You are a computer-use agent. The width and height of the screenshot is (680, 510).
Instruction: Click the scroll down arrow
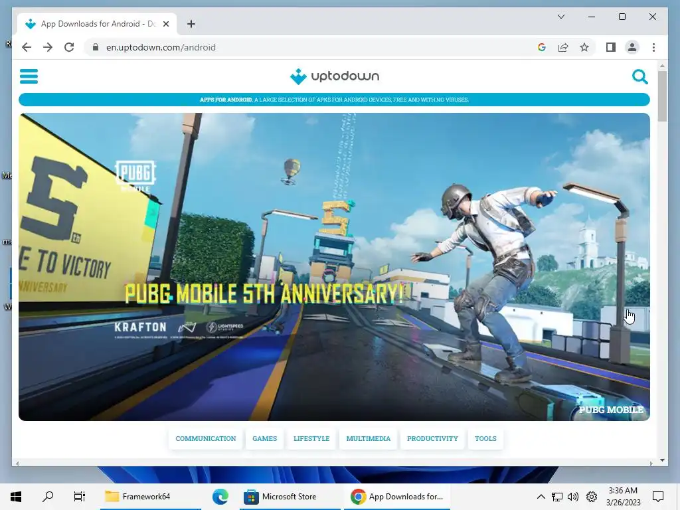662,460
